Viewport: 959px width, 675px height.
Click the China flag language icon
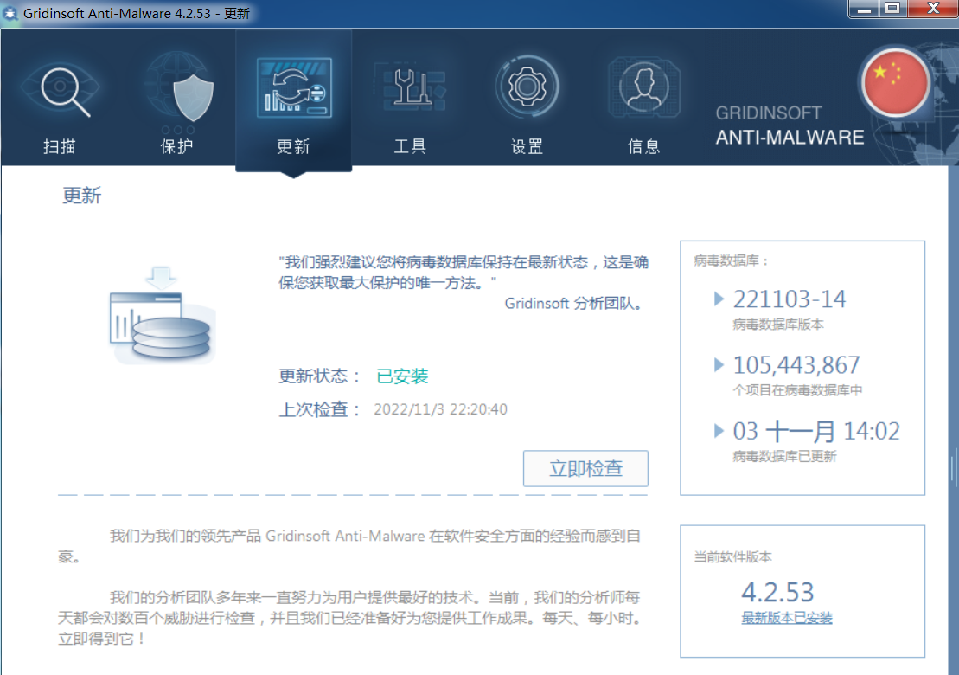(x=896, y=82)
